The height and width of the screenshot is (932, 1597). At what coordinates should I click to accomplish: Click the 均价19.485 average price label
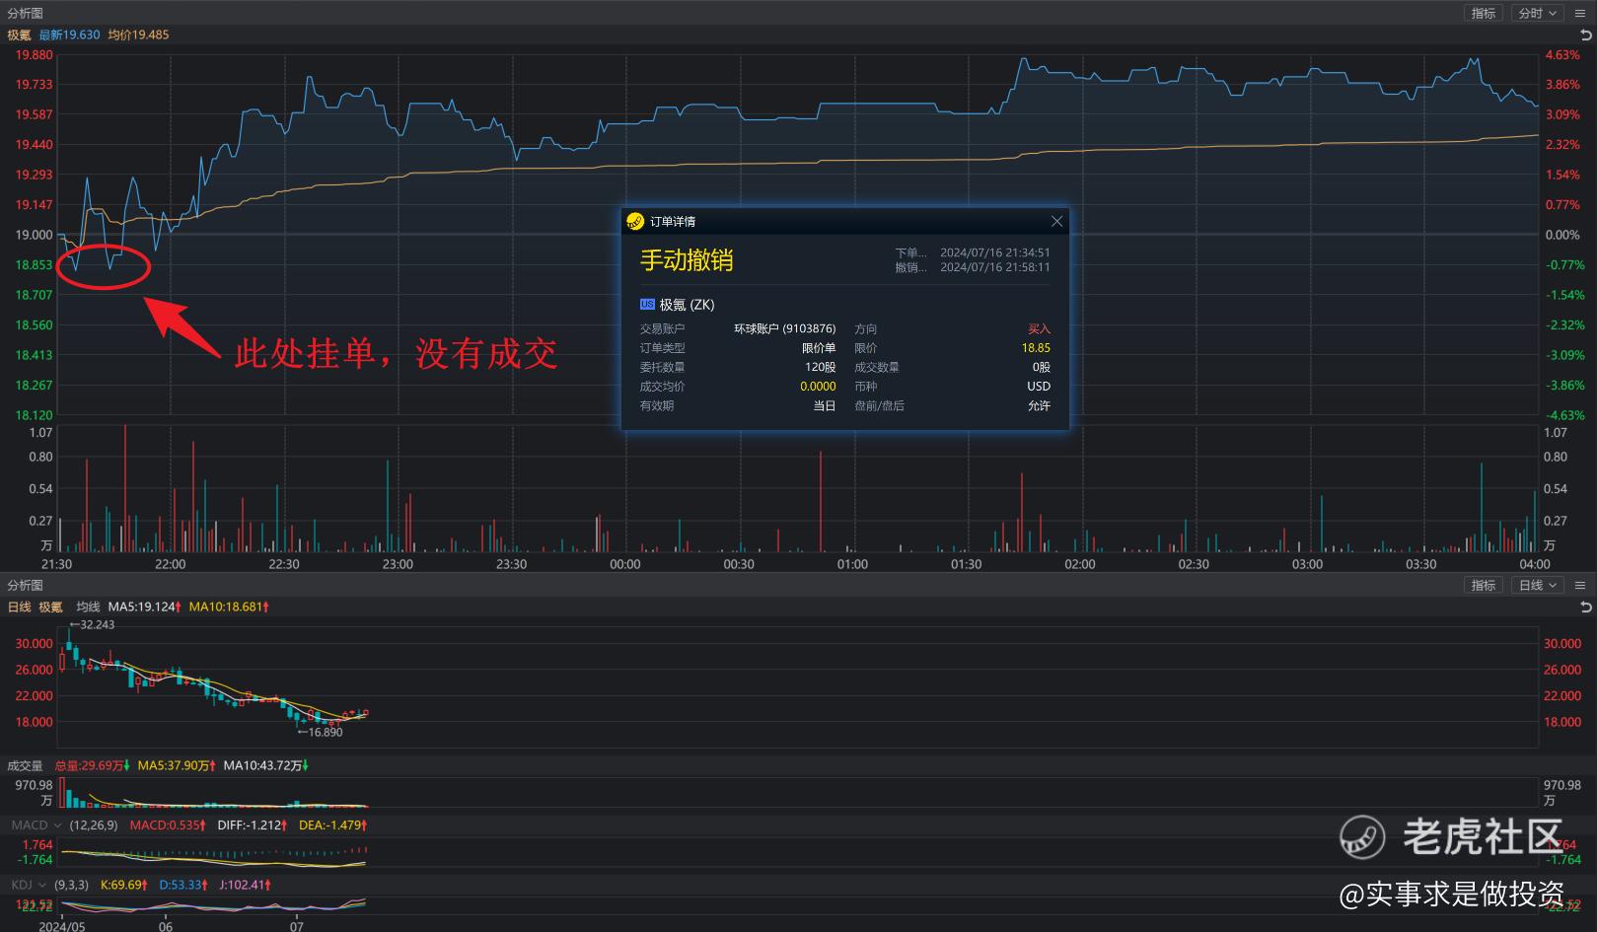(x=138, y=35)
